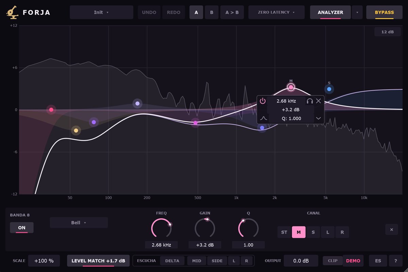
Task: Toggle the Analyzer button
Action: point(330,12)
